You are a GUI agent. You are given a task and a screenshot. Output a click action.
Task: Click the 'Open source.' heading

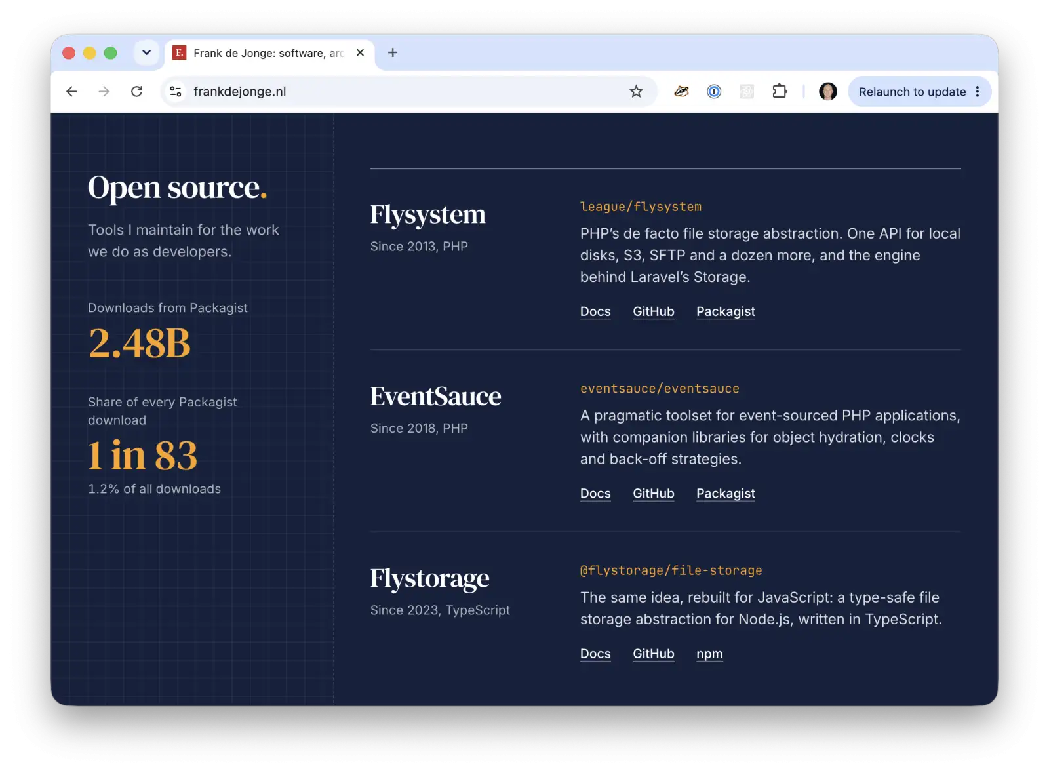pos(178,188)
